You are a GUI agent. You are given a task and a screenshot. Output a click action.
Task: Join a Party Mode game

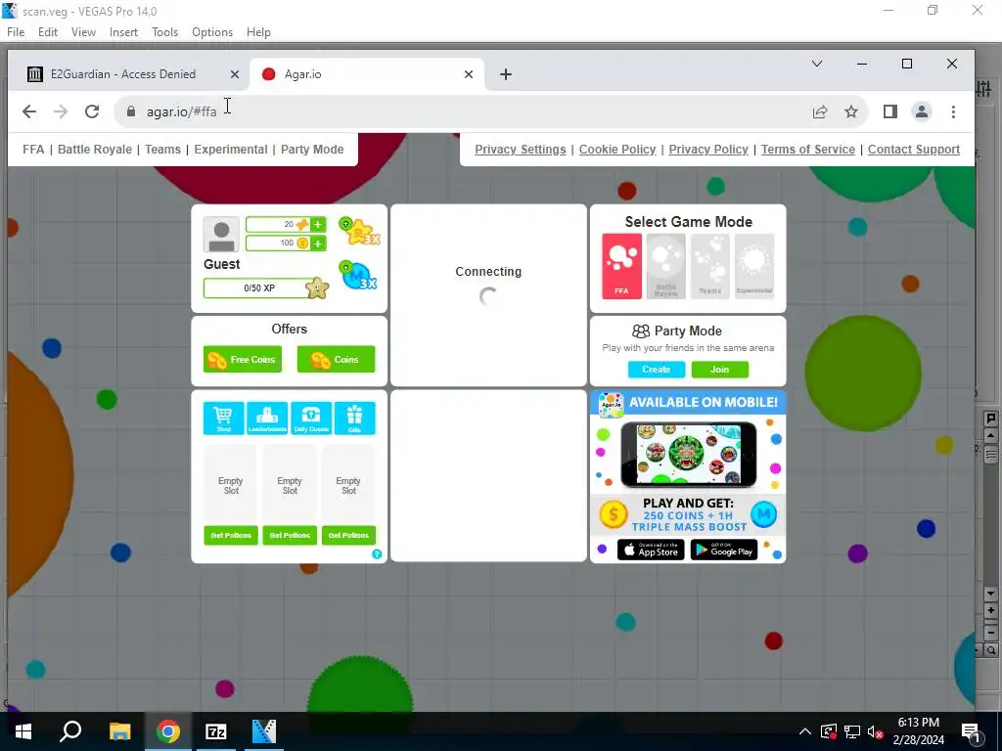point(719,369)
